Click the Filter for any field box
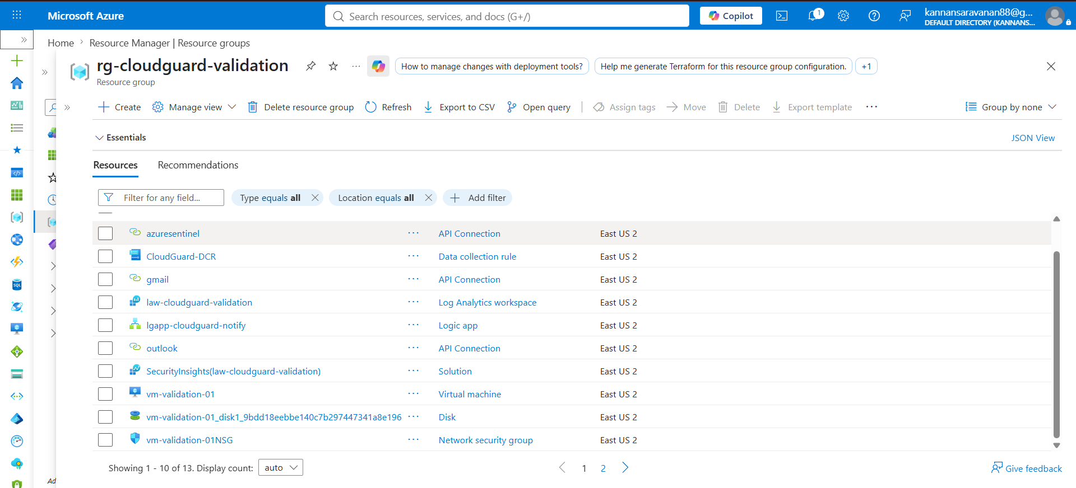Screen dimensions: 1076x488 tap(161, 198)
